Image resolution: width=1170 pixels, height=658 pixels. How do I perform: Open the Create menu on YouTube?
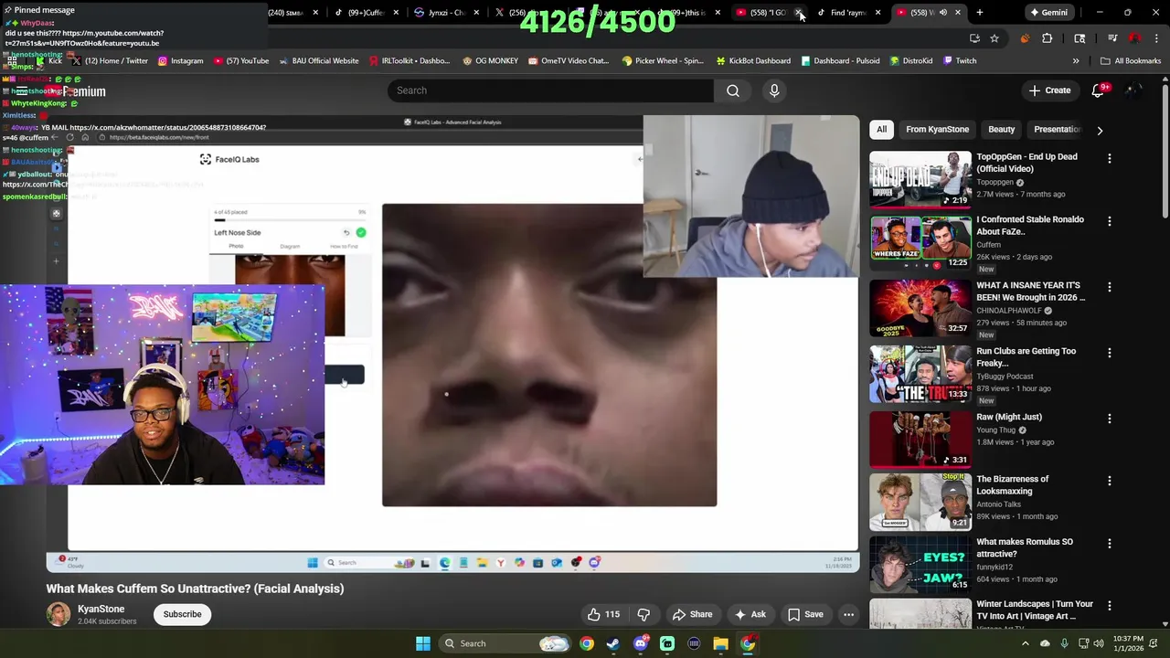coord(1049,90)
